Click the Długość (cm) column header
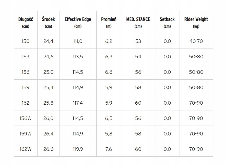This screenshot has width=226, height=165. pyautogui.click(x=26, y=22)
